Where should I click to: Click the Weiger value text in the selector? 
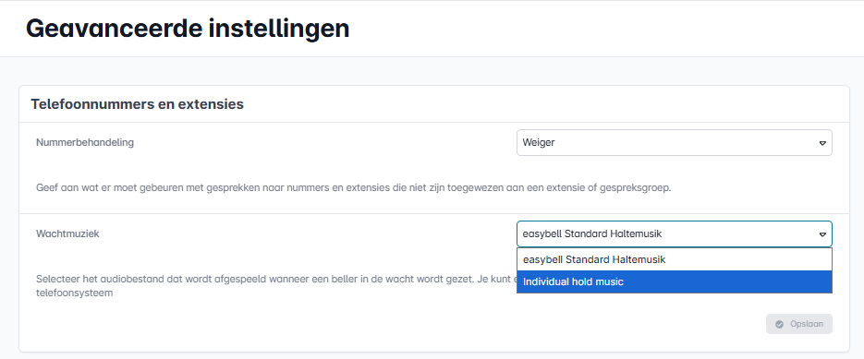click(x=539, y=143)
